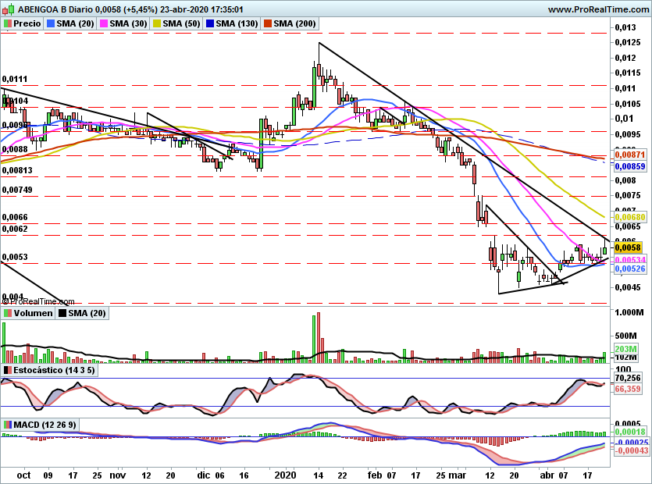Click the 2020 date axis label
652x484 pixels.
click(285, 475)
